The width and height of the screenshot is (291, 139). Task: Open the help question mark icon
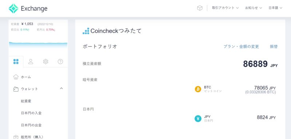click(60, 62)
